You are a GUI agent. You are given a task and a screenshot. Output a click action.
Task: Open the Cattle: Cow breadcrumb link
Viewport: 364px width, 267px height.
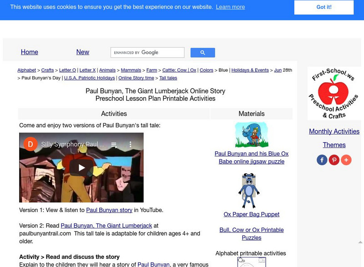tap(174, 70)
